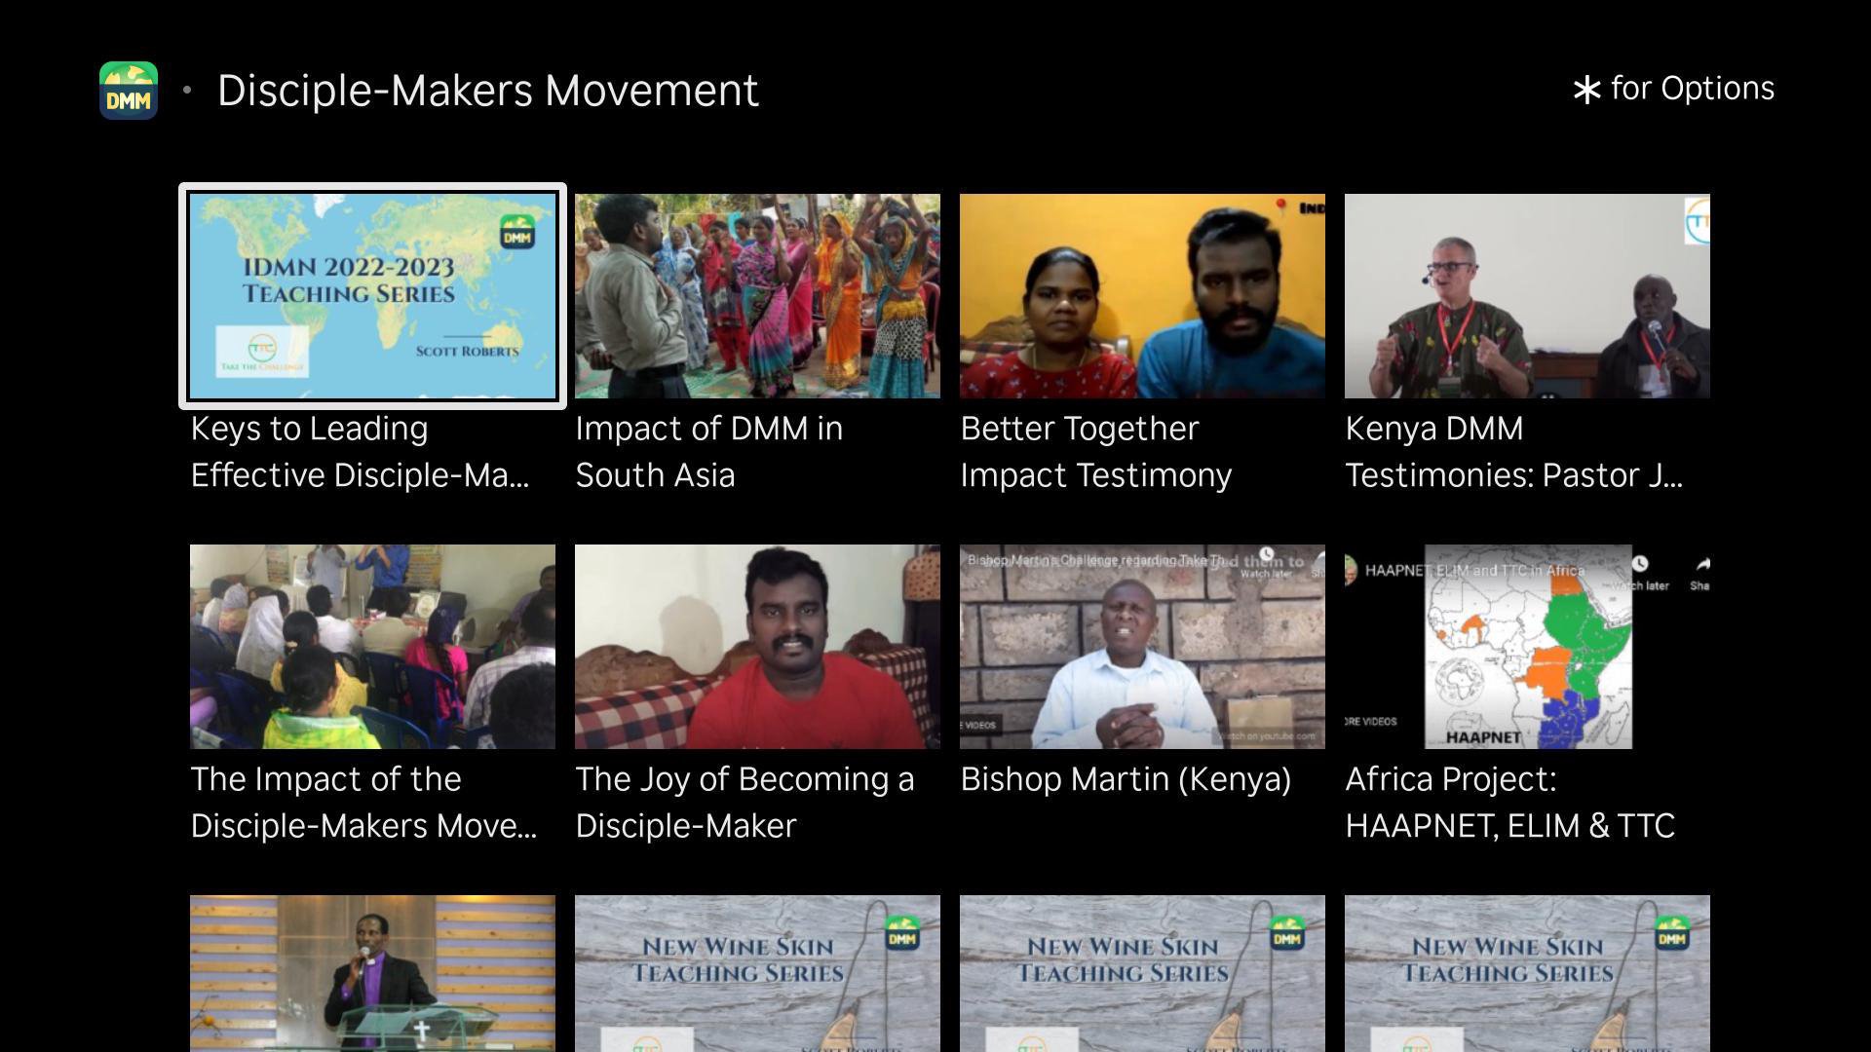The image size is (1871, 1052).
Task: Open the first New Wine Skin Teaching Series video
Action: pyautogui.click(x=757, y=974)
